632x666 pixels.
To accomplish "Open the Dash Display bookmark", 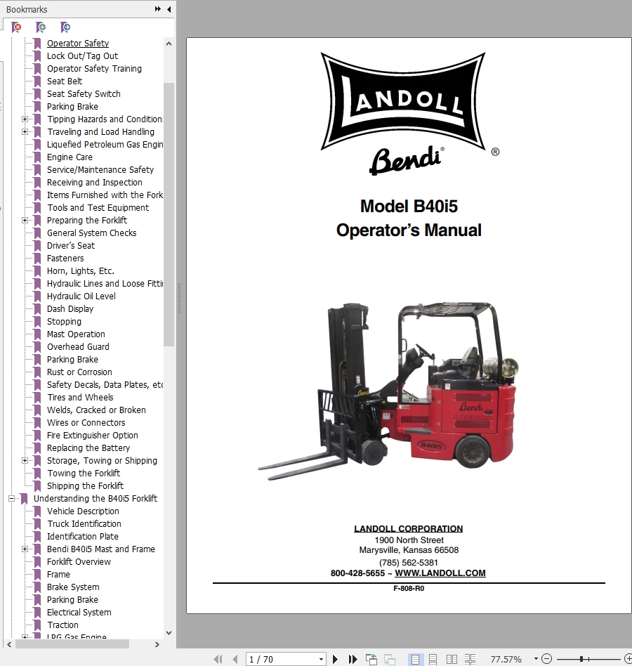I will 70,309.
